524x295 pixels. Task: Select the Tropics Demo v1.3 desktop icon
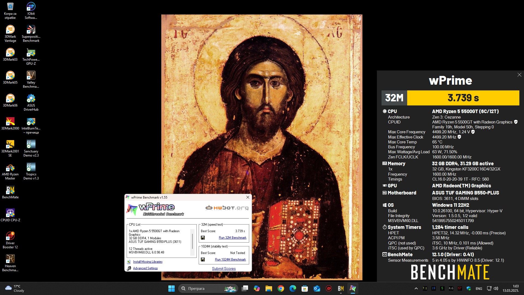31,172
